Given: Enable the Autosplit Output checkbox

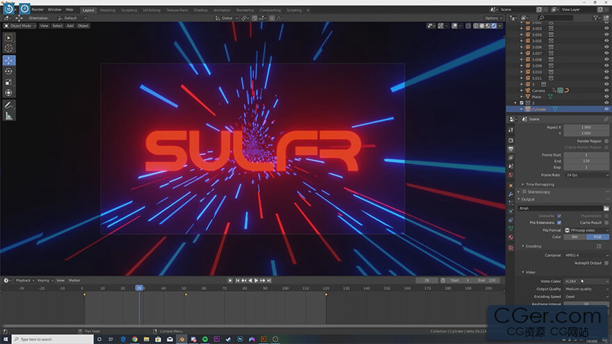Looking at the screenshot, I should [606, 263].
